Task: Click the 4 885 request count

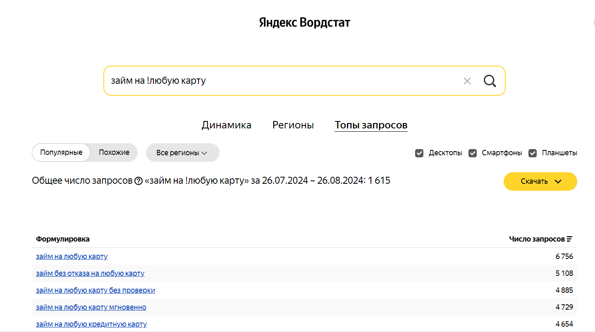Action: pyautogui.click(x=564, y=290)
